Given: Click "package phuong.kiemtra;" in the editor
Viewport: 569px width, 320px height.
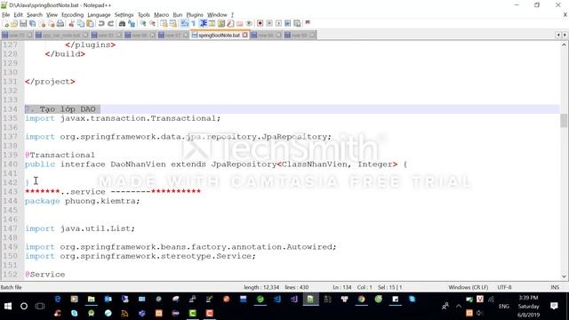Looking at the screenshot, I should tap(82, 201).
